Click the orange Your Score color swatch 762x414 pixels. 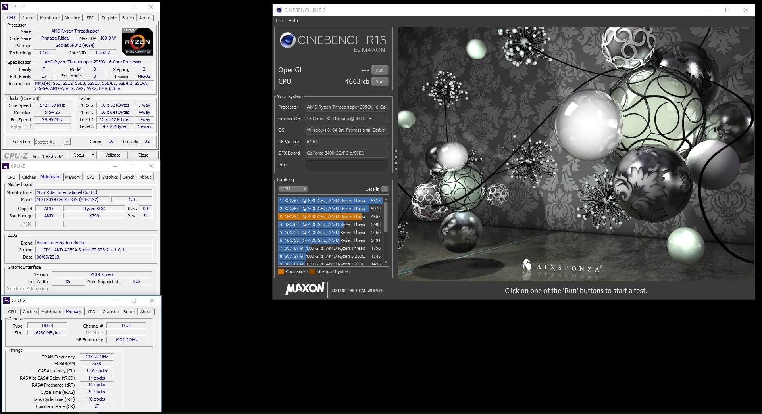pyautogui.click(x=281, y=272)
